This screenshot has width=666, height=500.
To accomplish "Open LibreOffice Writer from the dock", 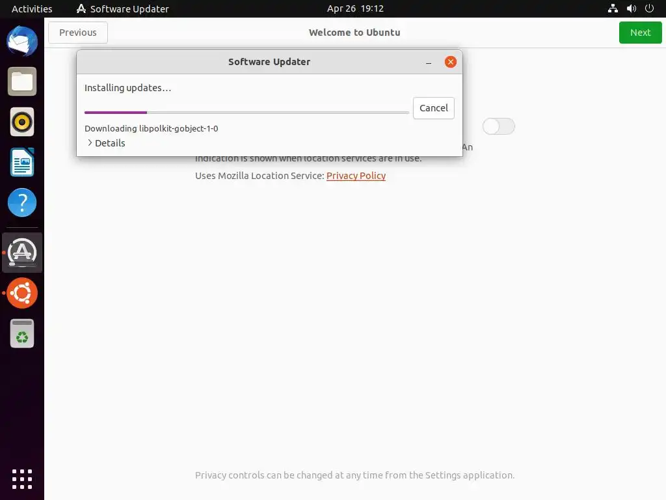I will click(x=22, y=162).
